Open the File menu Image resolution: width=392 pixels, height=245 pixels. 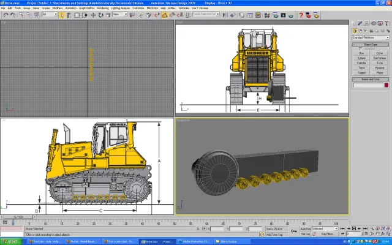tap(3, 8)
